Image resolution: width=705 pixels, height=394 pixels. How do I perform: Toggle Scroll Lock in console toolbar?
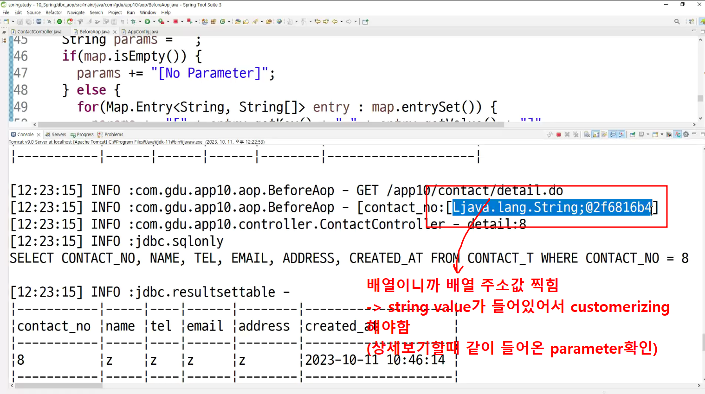[x=595, y=134]
